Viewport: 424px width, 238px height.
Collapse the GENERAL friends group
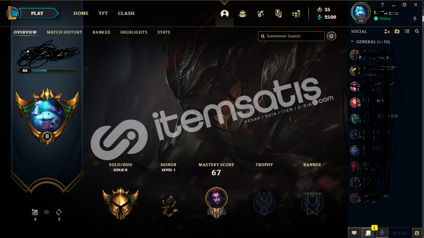(x=352, y=42)
